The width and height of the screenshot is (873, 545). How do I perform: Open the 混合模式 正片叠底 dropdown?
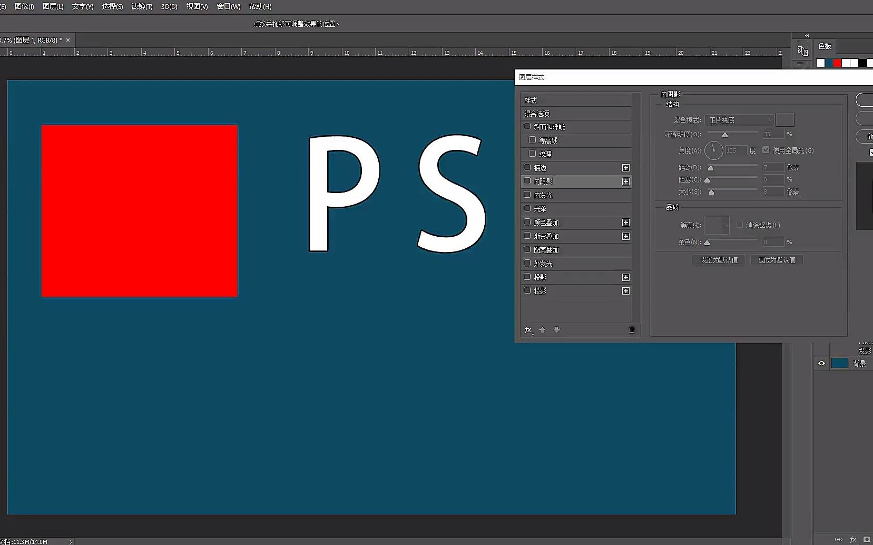tap(740, 120)
